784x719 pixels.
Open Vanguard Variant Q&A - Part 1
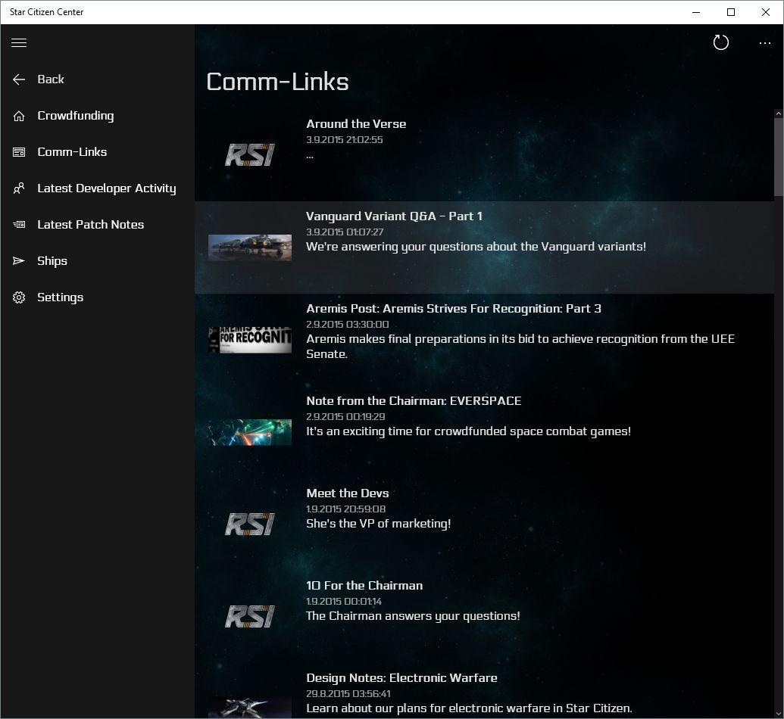tap(484, 247)
